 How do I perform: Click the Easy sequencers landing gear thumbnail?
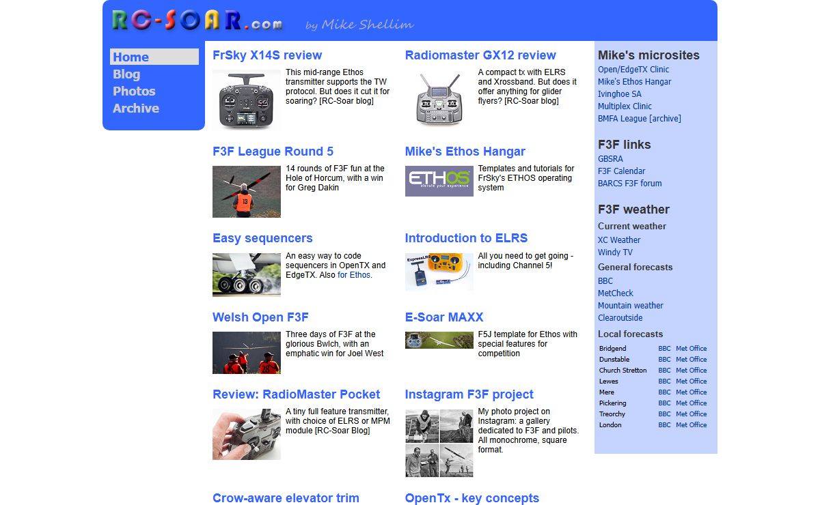tap(247, 275)
